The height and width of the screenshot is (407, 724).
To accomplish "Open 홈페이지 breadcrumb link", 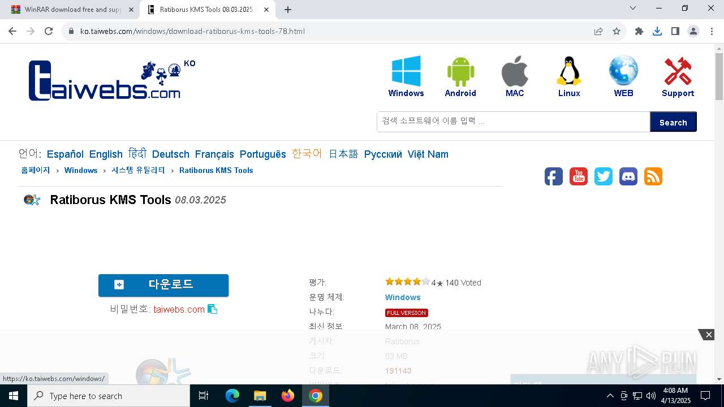I will [x=36, y=170].
